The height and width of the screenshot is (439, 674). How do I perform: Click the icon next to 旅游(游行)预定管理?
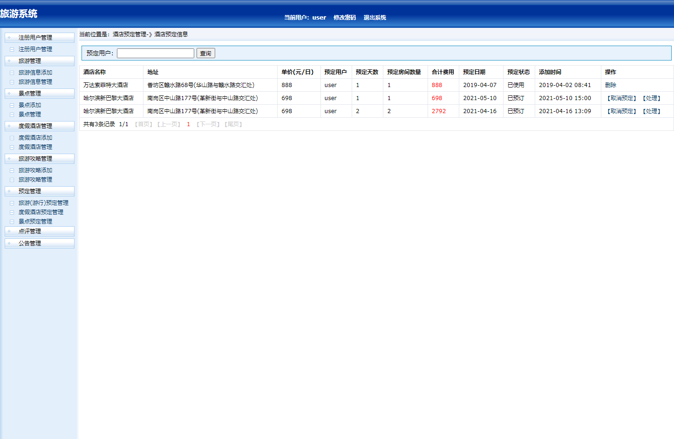(x=12, y=203)
